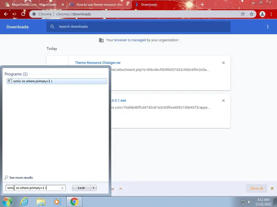Launch Internet Explorer from the taskbar
277x207 pixels.
pyautogui.click(x=24, y=202)
